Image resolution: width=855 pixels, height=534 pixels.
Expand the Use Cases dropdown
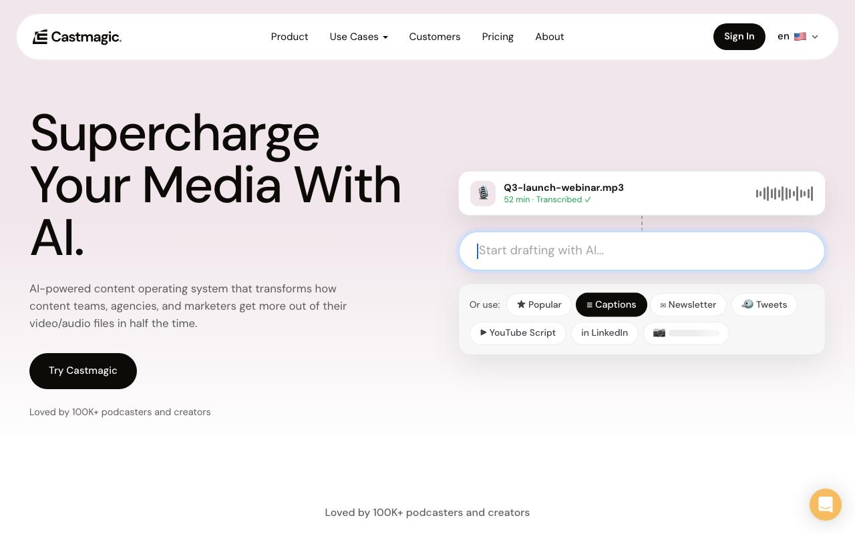coord(359,37)
